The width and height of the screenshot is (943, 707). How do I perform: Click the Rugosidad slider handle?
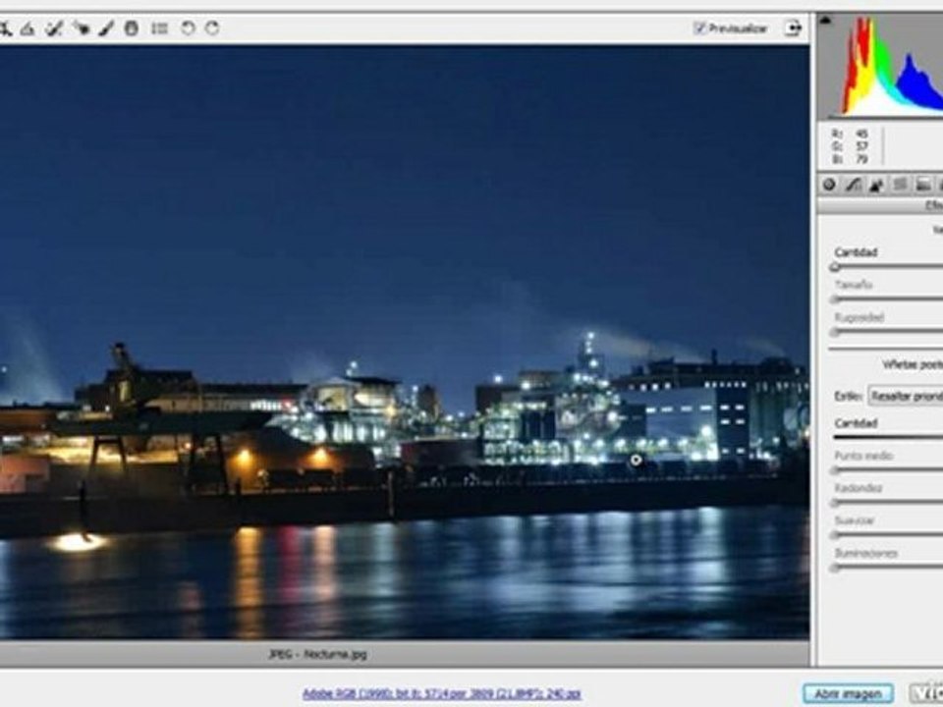point(835,332)
